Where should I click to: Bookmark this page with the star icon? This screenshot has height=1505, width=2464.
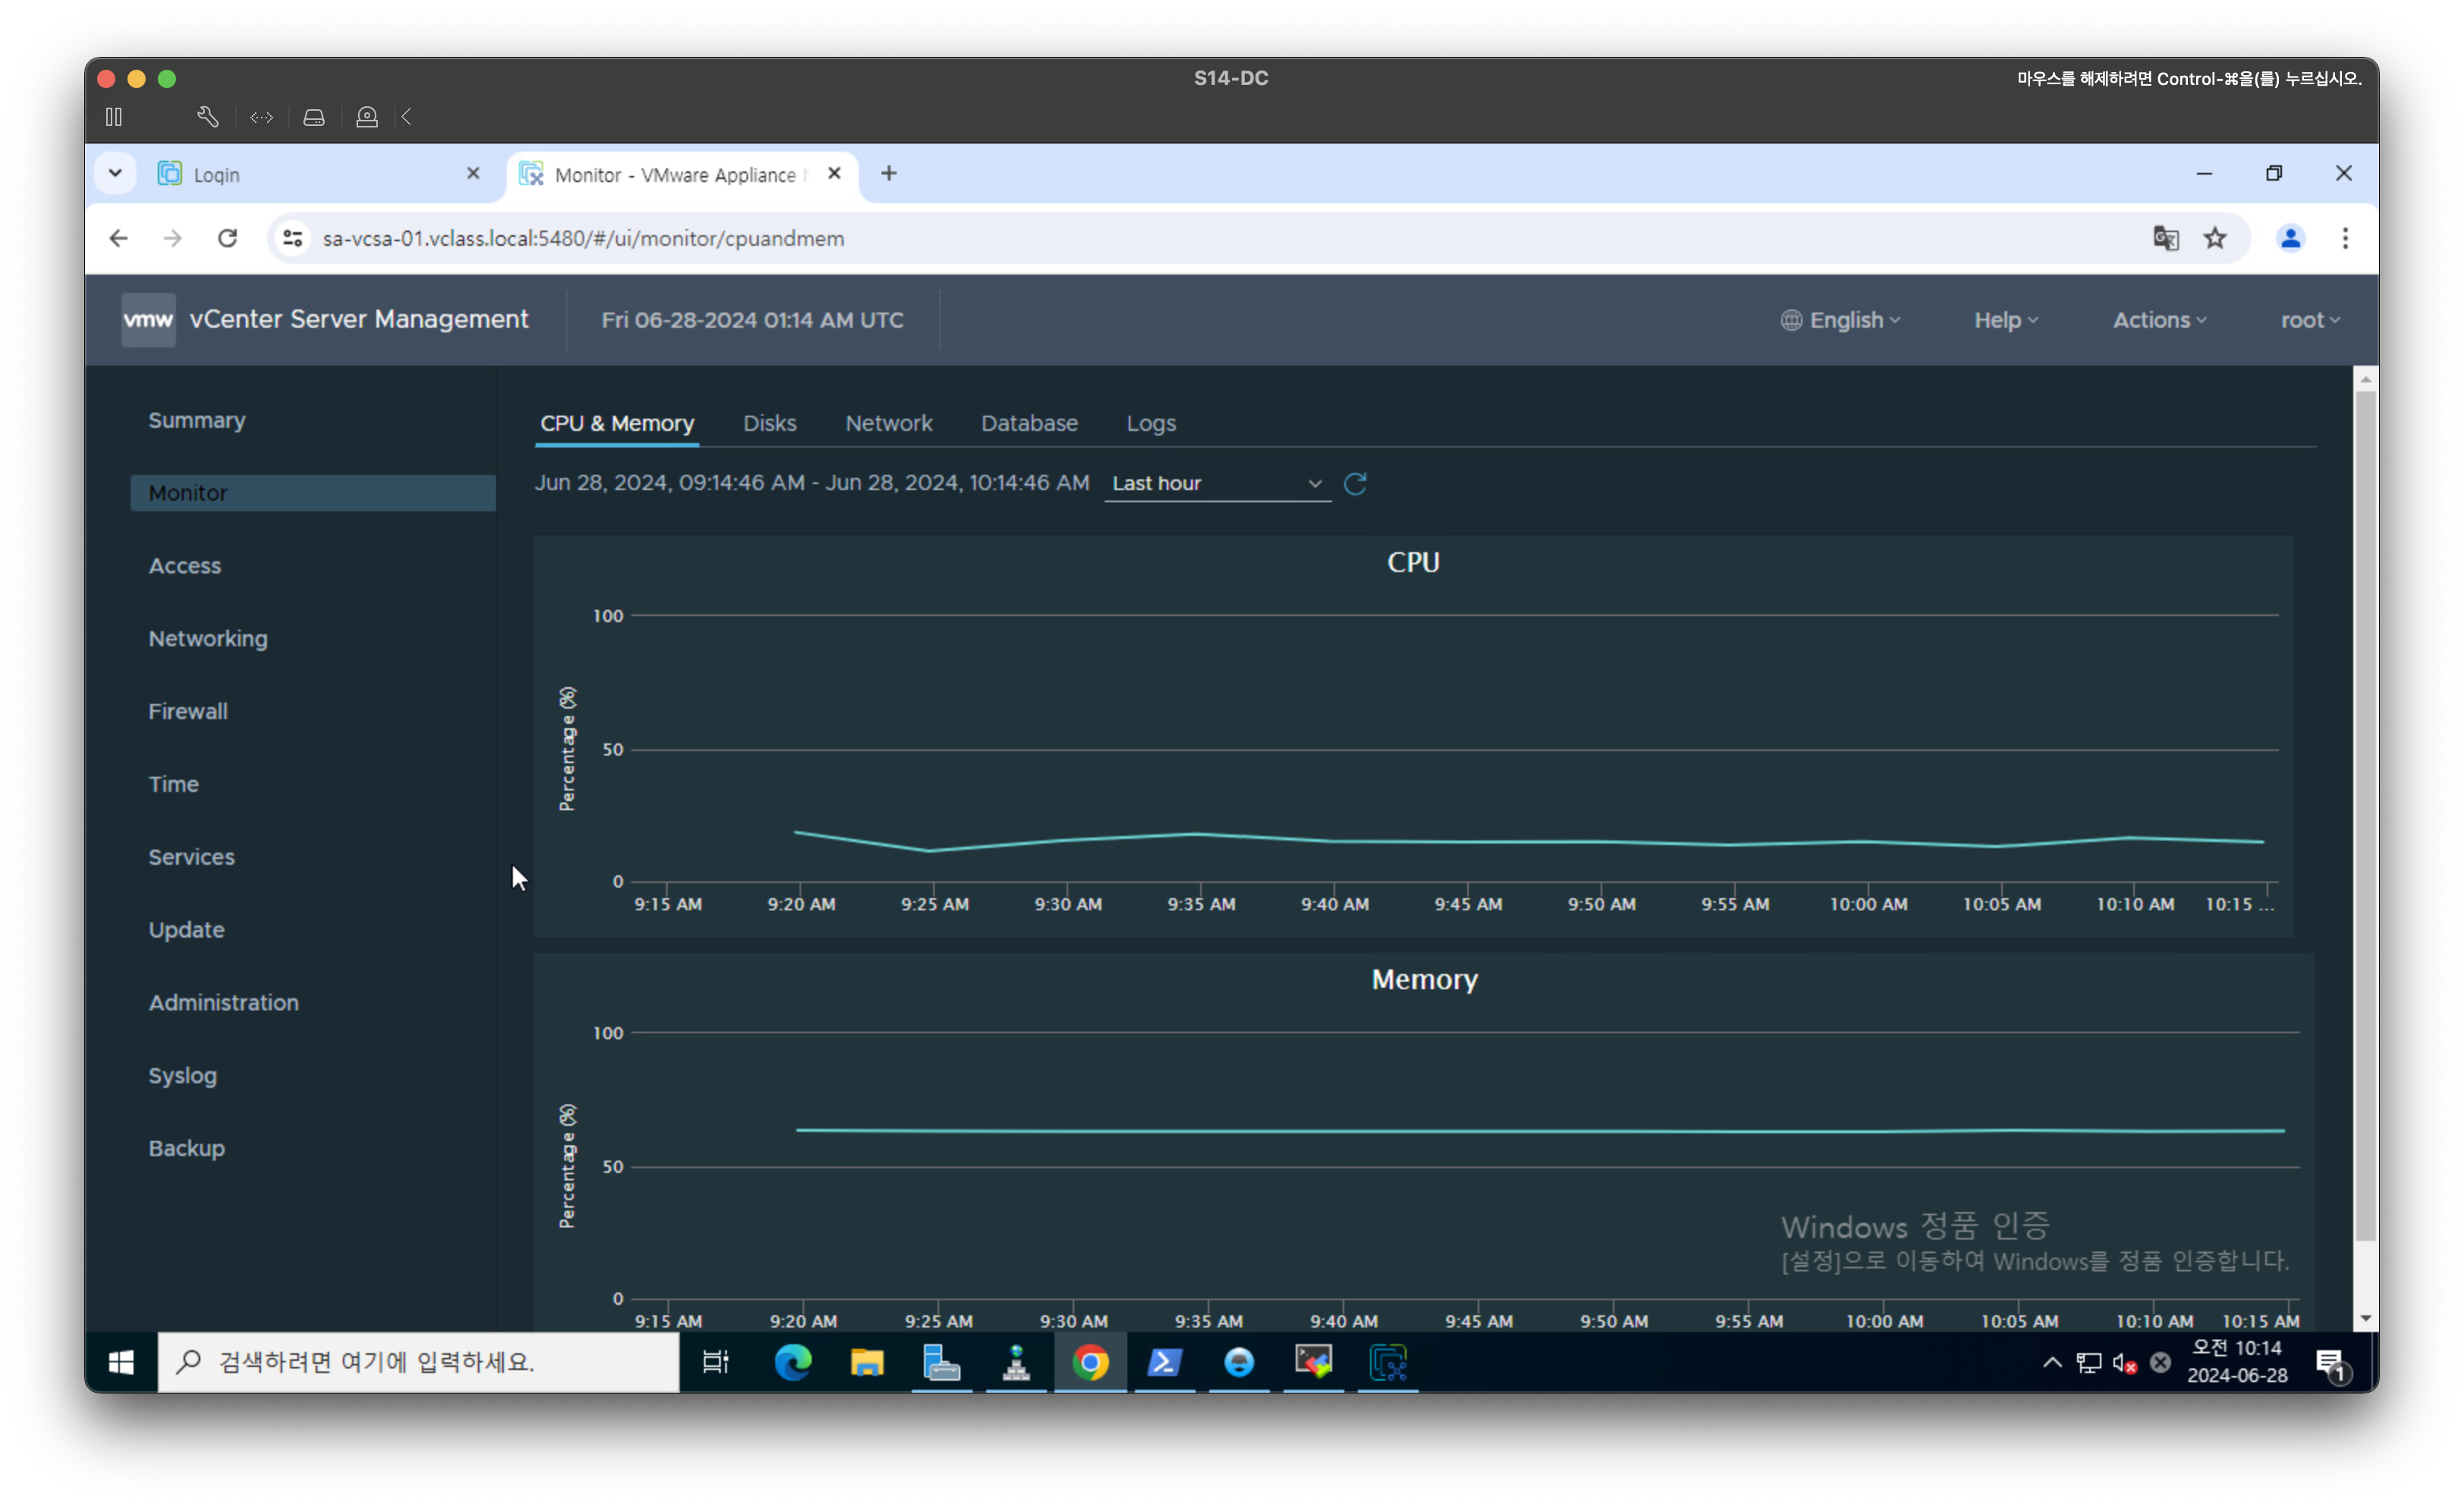[2215, 238]
